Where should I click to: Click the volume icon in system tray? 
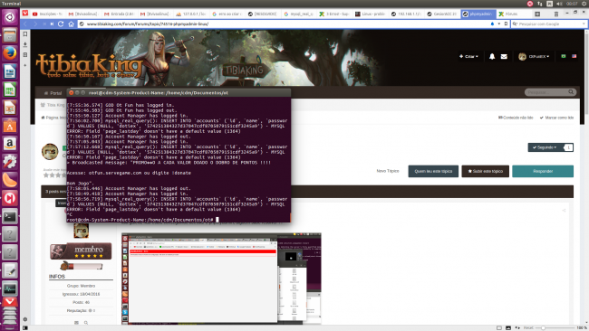pos(559,4)
